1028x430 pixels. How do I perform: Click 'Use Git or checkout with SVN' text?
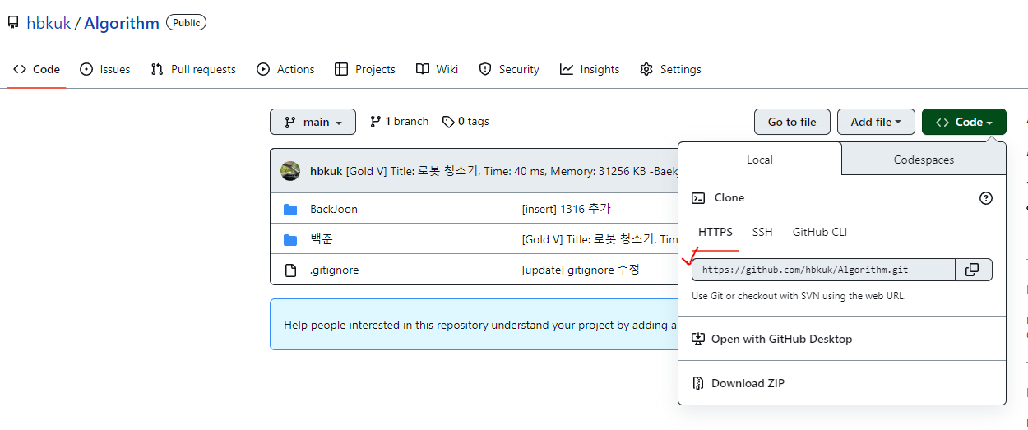[x=799, y=296]
